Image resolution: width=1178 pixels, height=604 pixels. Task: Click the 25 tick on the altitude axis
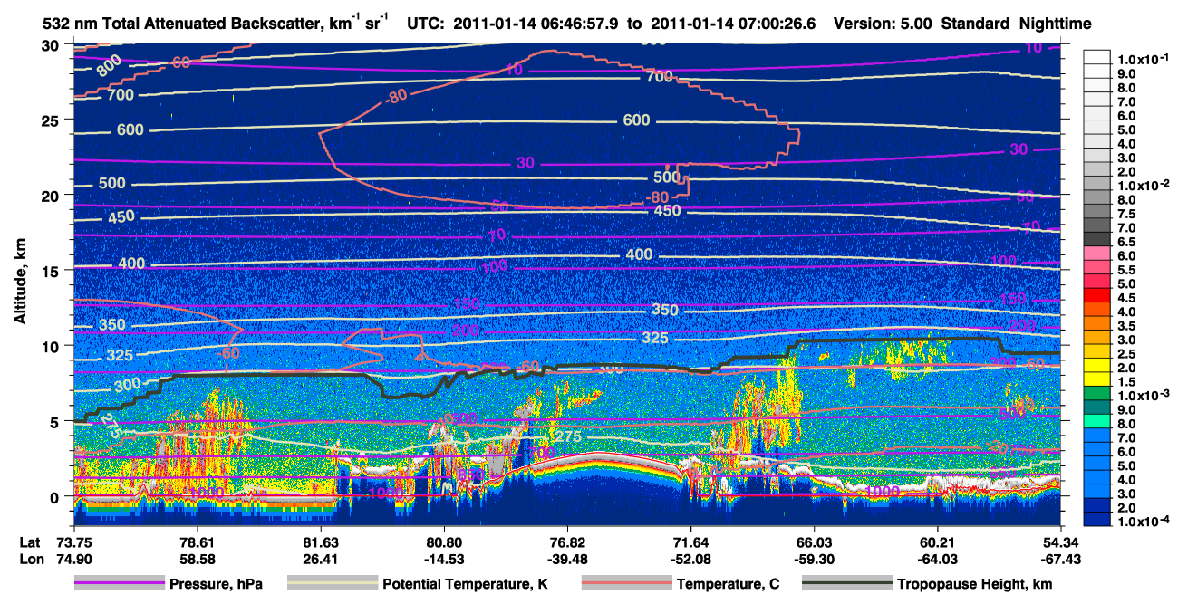(52, 120)
